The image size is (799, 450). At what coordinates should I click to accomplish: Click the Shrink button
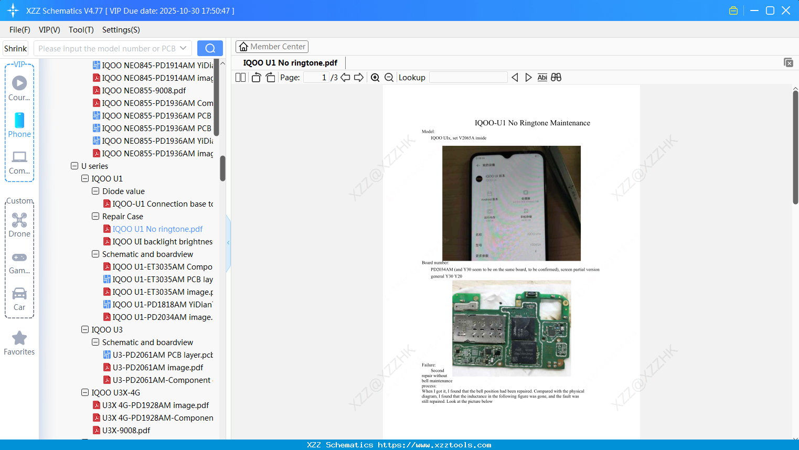16,48
